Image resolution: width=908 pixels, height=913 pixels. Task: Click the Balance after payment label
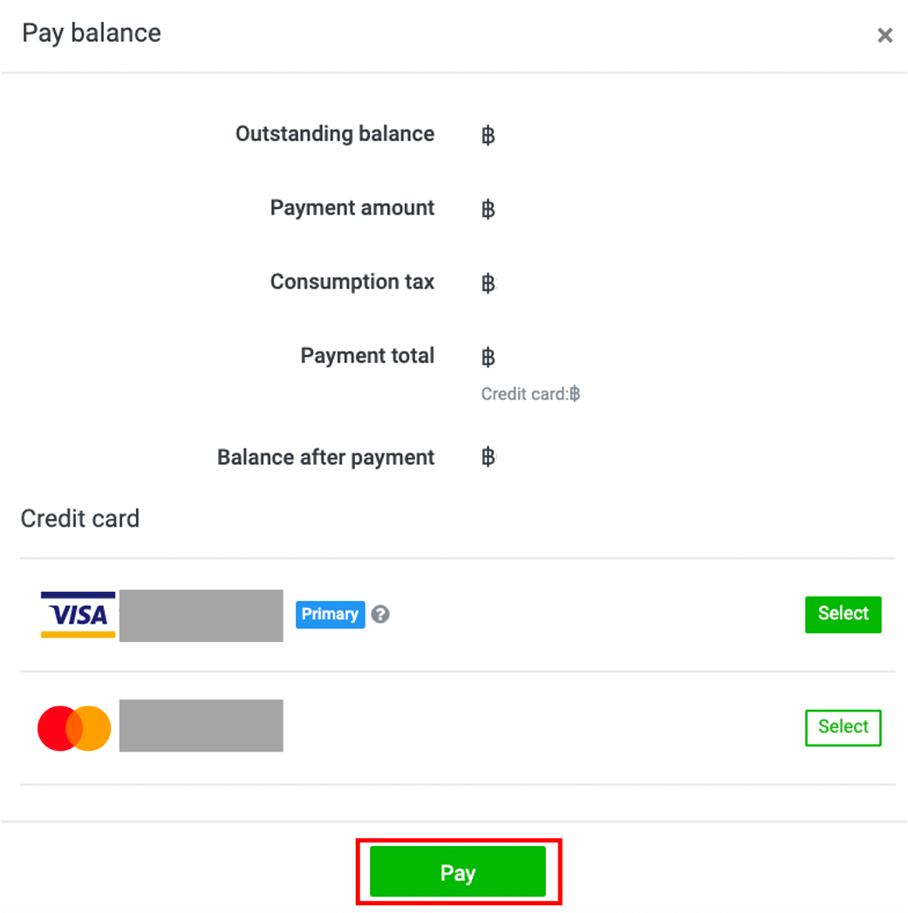326,458
